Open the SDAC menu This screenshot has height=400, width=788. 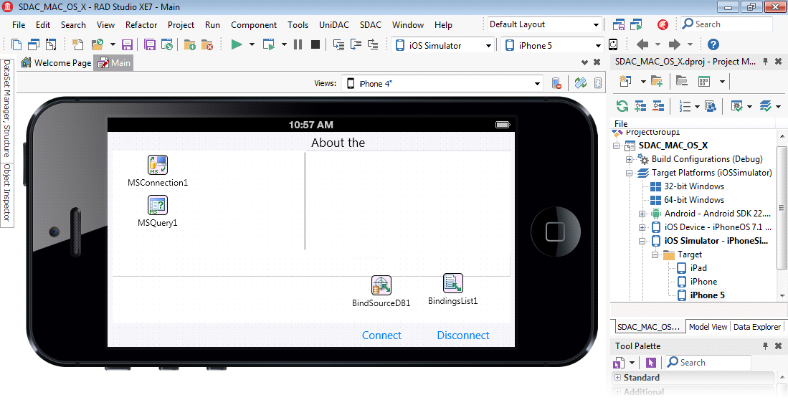[371, 24]
